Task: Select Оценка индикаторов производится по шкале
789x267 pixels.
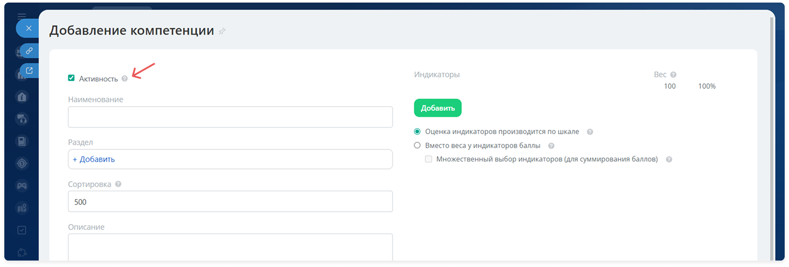Action: 417,132
